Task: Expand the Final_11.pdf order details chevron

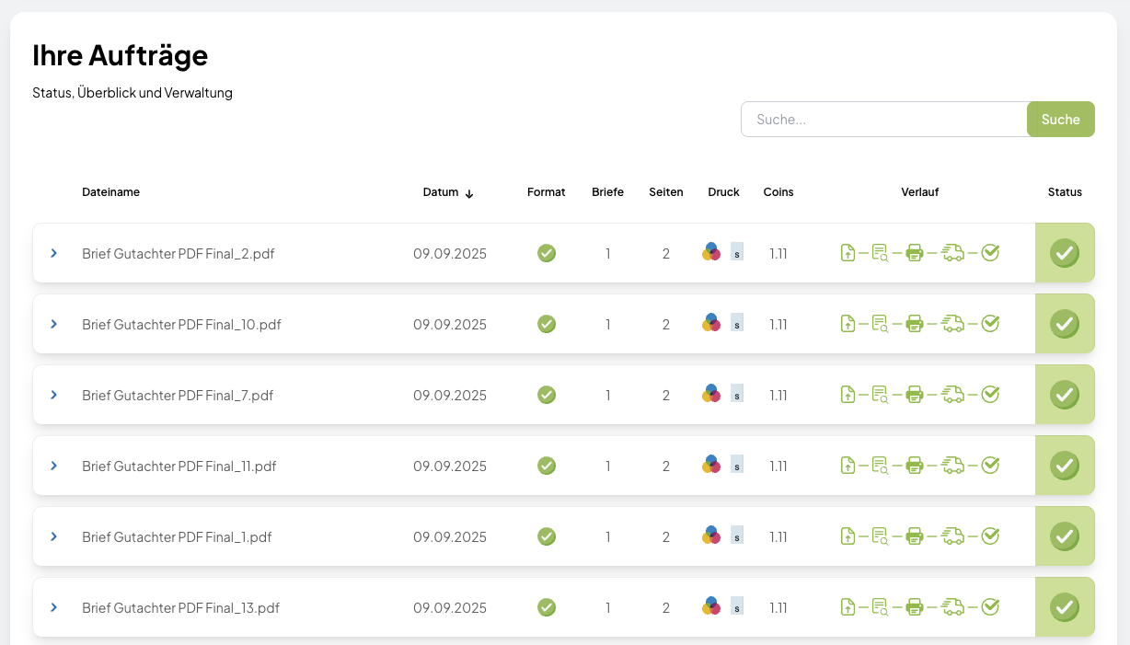Action: tap(54, 466)
